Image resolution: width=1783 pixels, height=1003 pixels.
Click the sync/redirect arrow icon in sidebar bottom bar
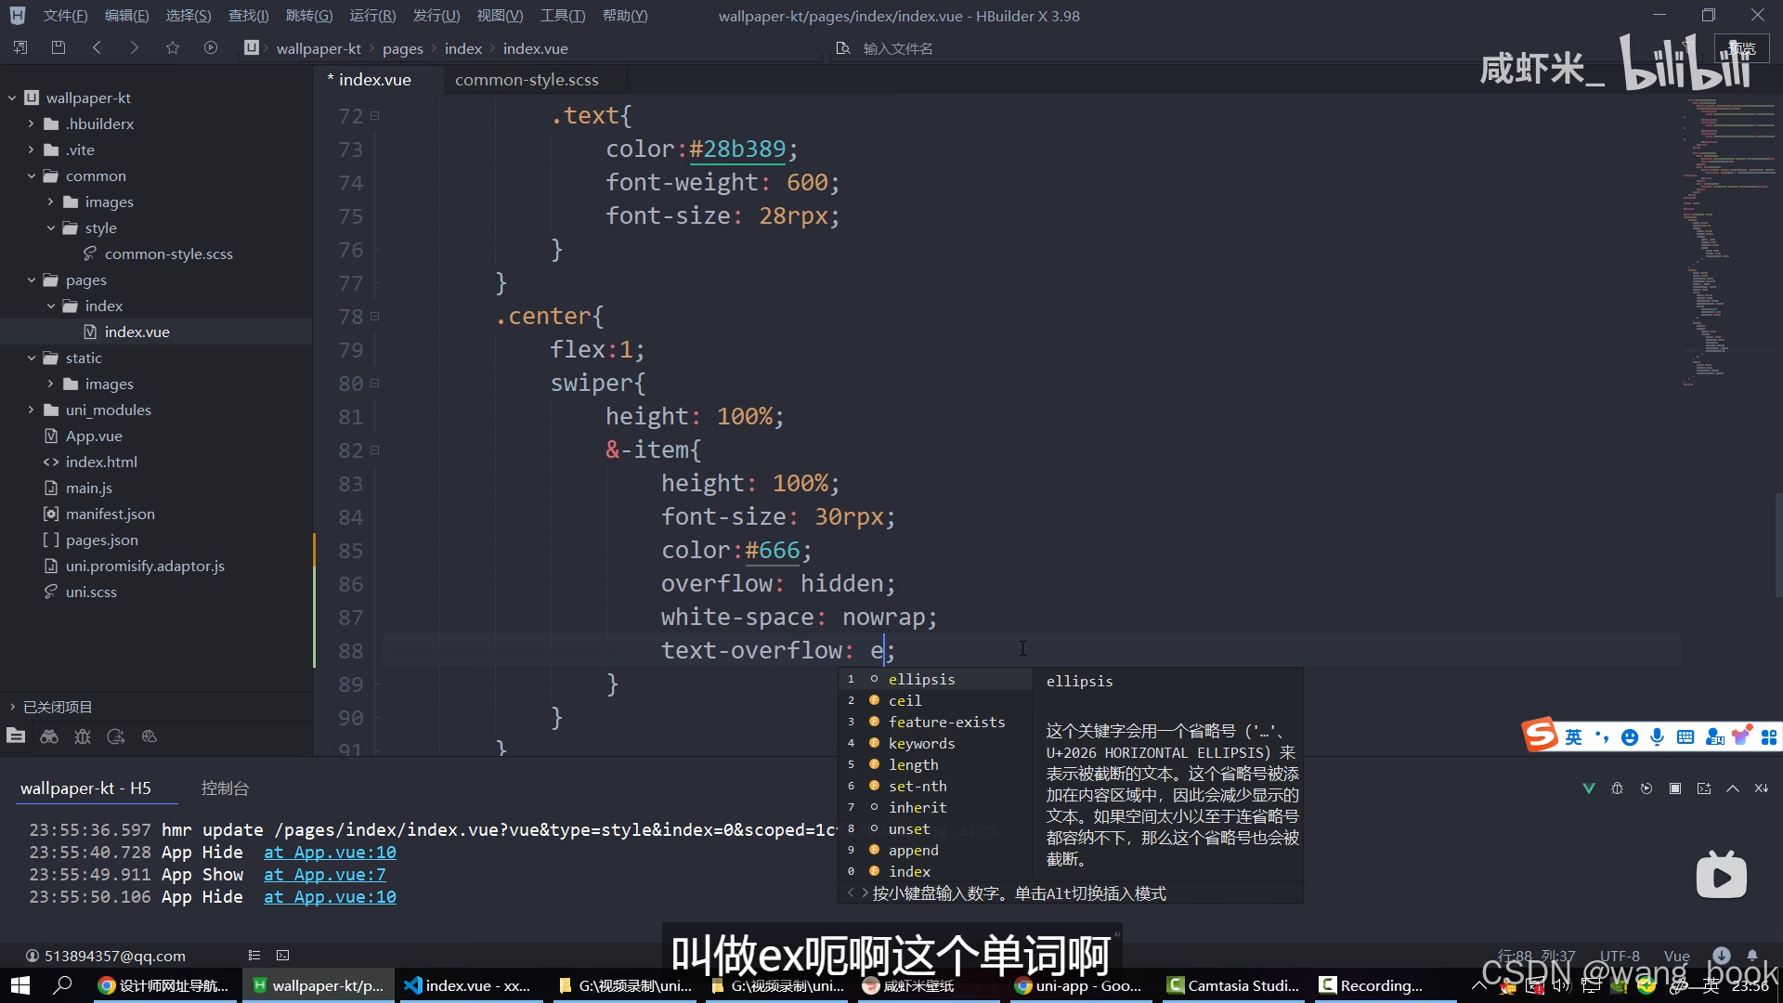point(116,736)
